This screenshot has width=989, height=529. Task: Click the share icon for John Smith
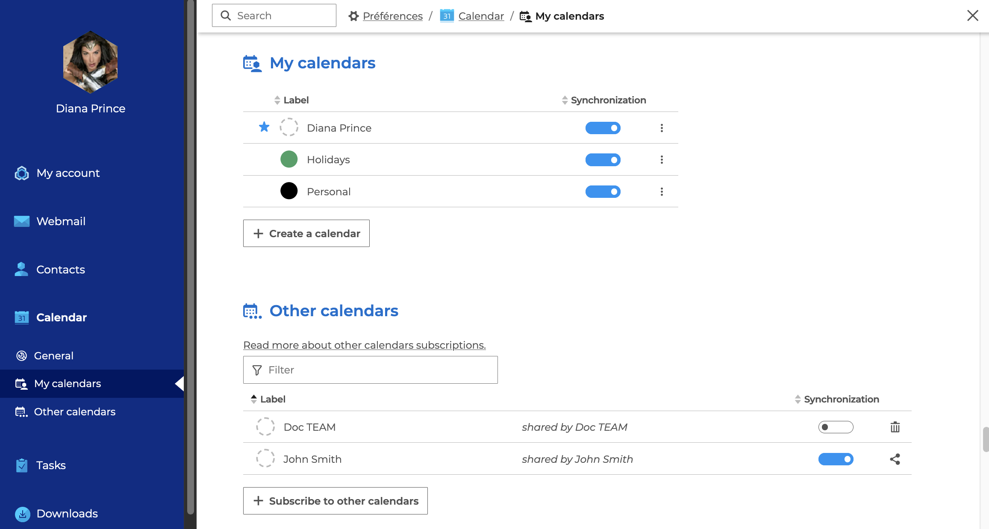coord(895,459)
